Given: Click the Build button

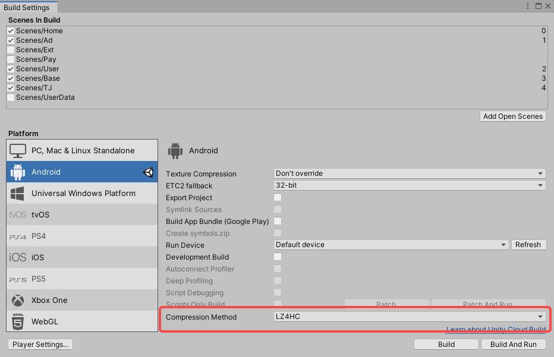Looking at the screenshot, I should [x=446, y=345].
